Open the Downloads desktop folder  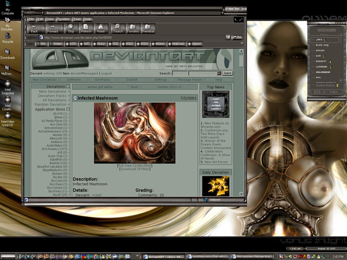click(8, 53)
